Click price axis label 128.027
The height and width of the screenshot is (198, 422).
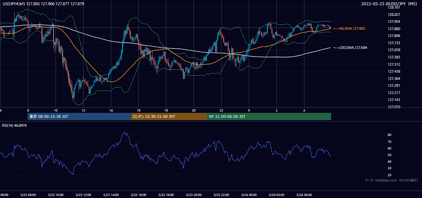pos(394,15)
